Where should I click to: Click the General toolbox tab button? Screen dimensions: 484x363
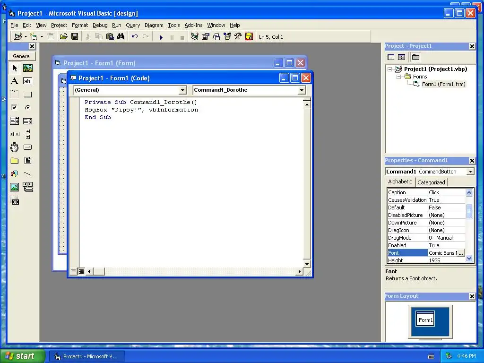coord(22,56)
